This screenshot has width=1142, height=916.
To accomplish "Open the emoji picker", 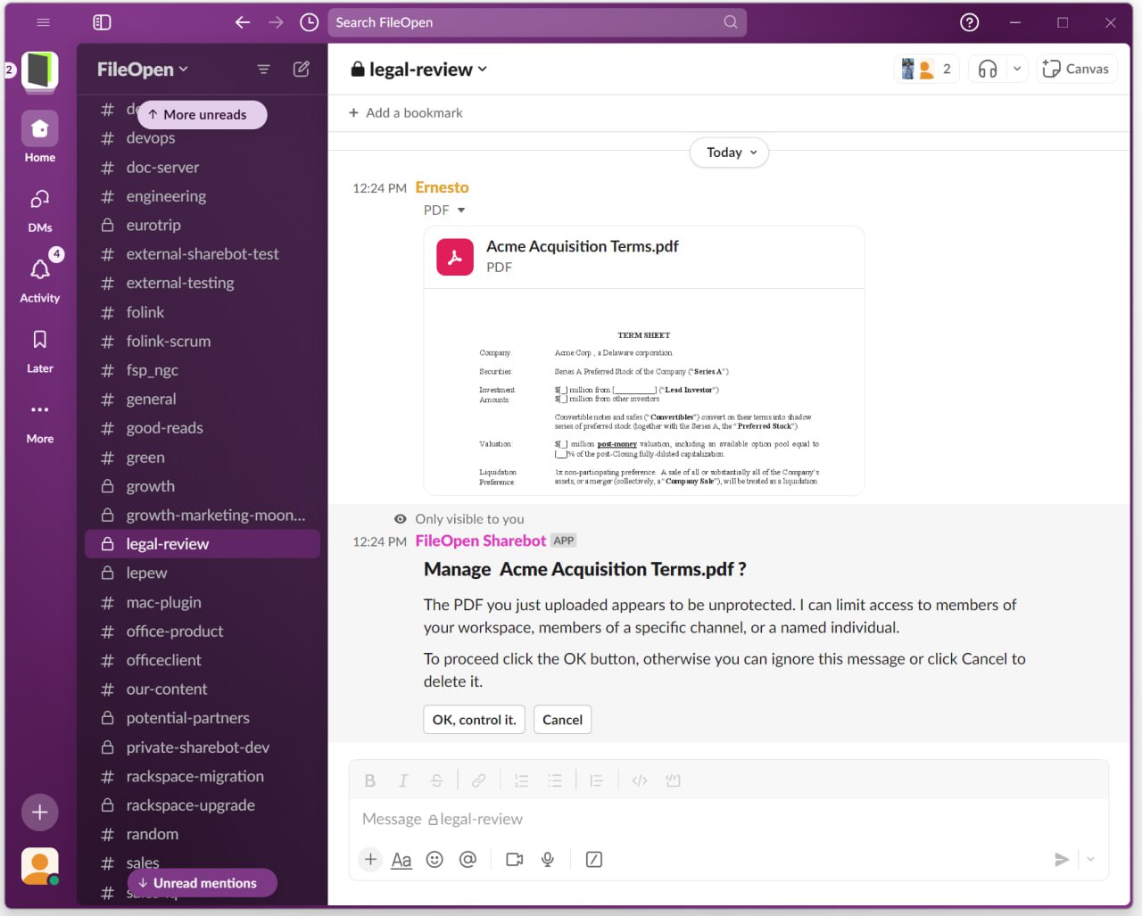I will (434, 859).
